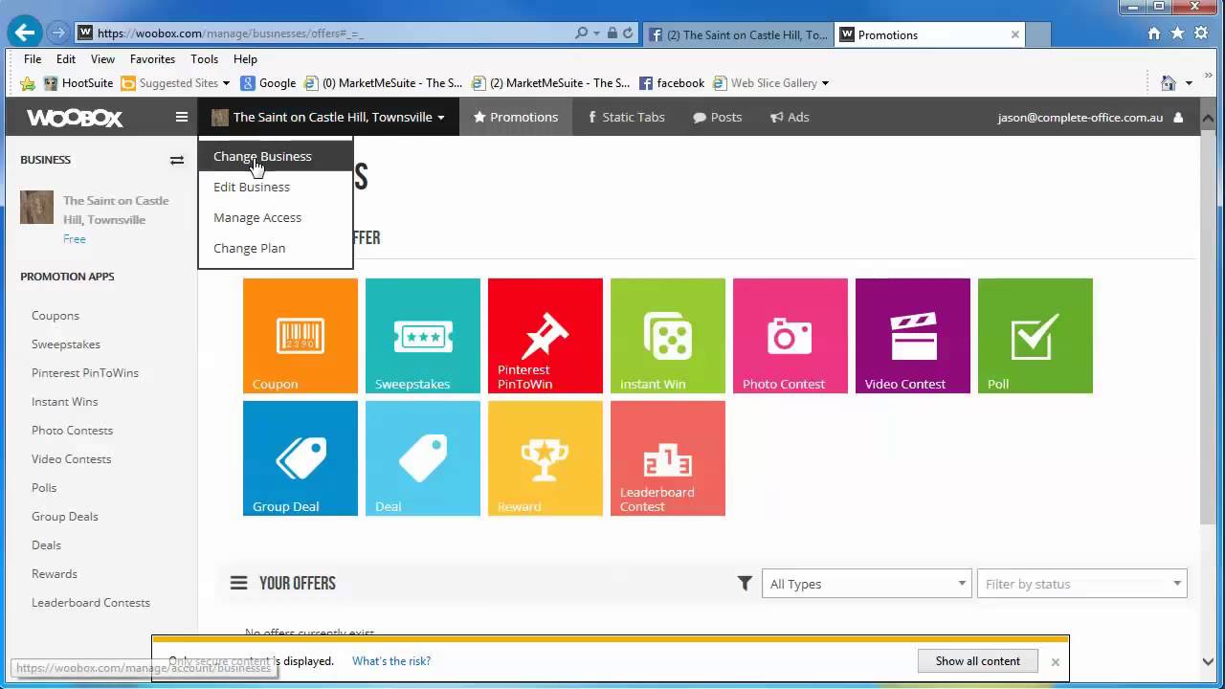Click the Poll checkmark tile

(x=1035, y=335)
